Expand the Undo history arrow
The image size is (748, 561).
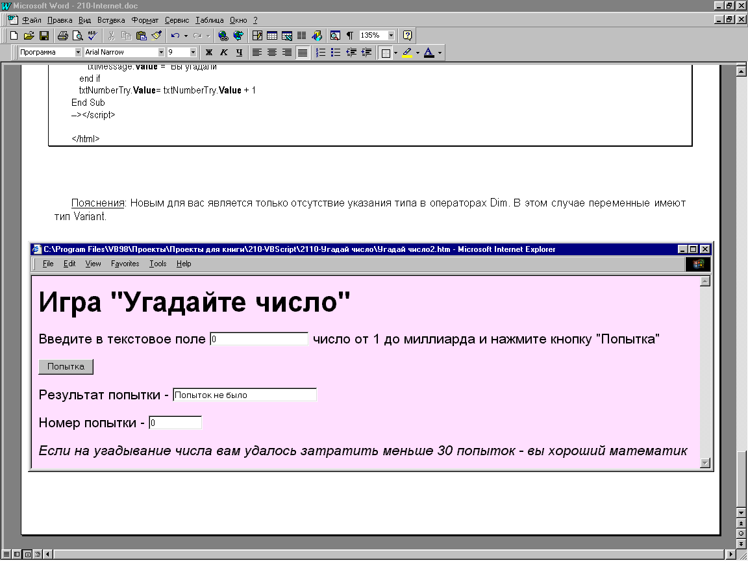(186, 35)
